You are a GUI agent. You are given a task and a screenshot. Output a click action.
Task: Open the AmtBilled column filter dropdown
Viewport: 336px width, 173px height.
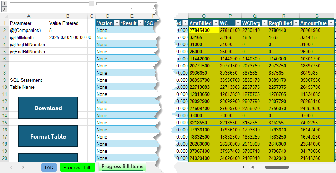pos(216,23)
